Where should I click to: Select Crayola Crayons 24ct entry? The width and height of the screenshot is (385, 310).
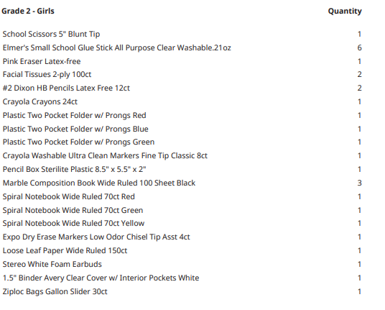[40, 102]
